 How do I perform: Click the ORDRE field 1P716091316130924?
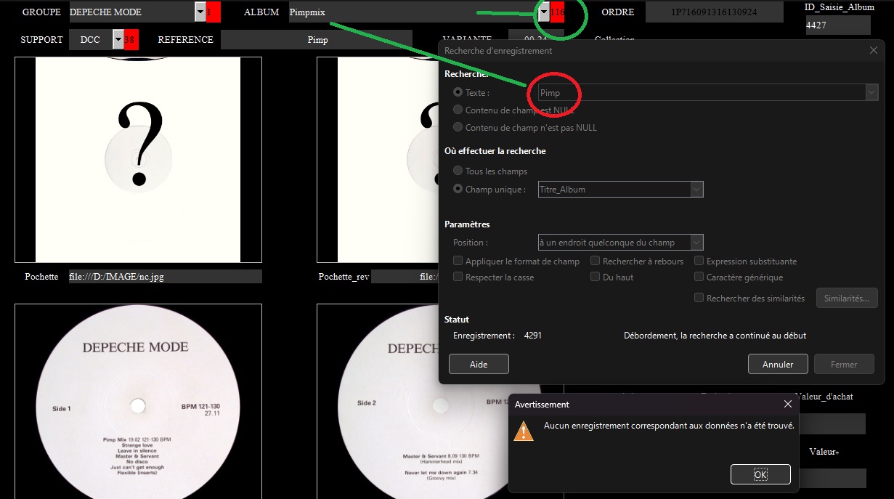[715, 12]
